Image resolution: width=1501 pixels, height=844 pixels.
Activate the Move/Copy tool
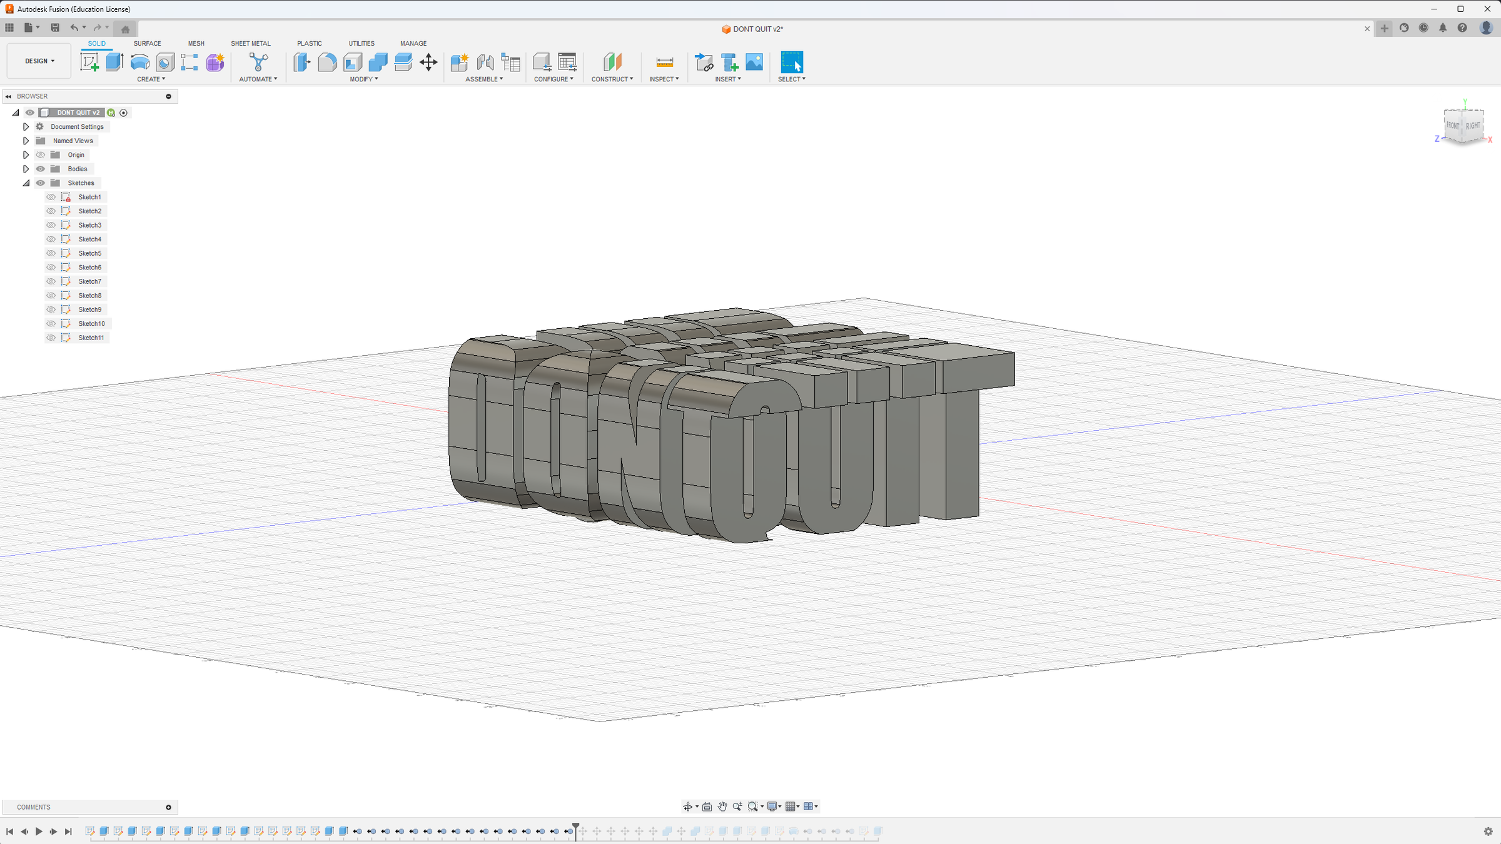[428, 62]
